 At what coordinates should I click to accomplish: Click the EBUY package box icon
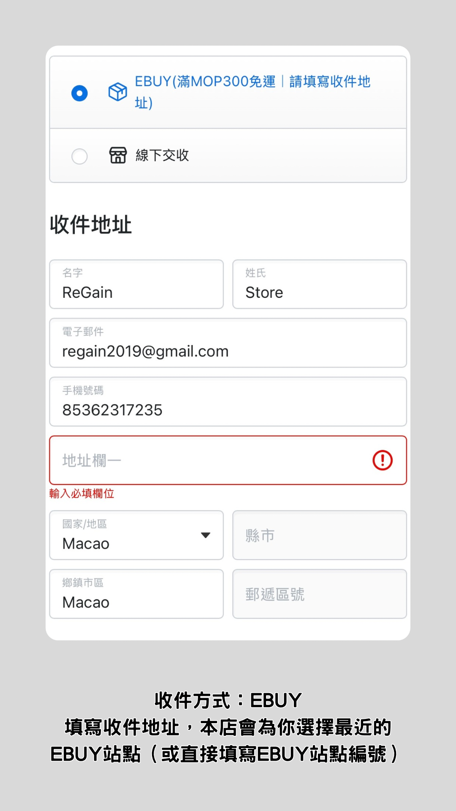[117, 92]
